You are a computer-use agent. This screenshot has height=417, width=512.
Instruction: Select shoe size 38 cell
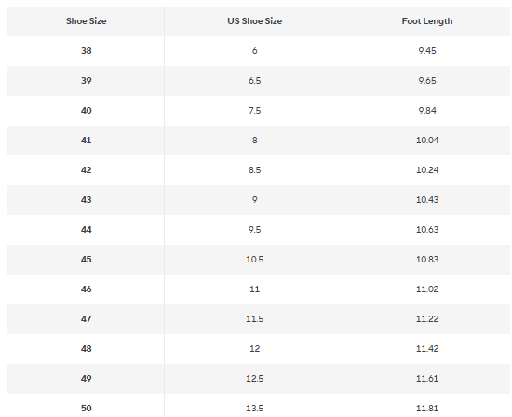point(87,51)
